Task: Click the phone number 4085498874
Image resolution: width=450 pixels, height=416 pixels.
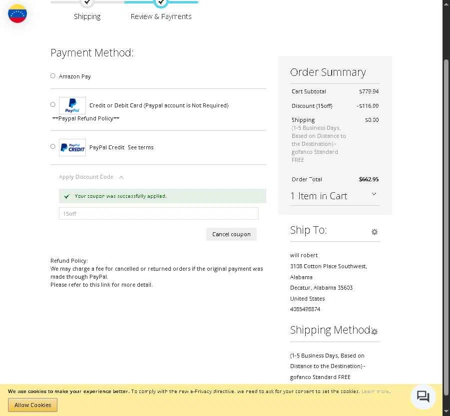Action: [x=305, y=309]
